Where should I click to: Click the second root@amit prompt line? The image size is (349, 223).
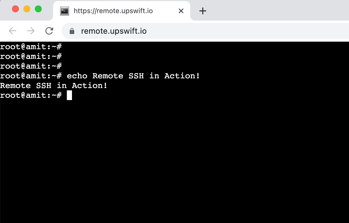pyautogui.click(x=31, y=57)
